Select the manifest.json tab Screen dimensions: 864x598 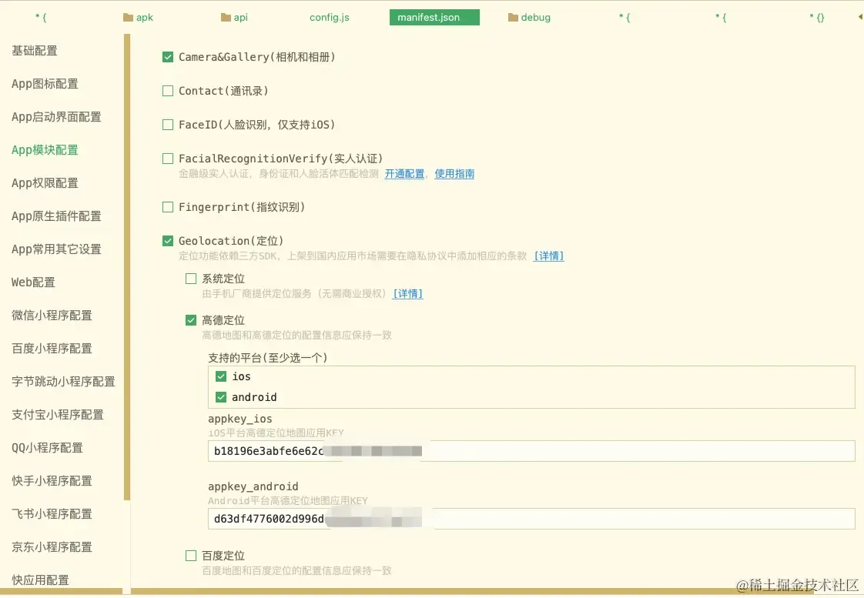[x=434, y=18]
